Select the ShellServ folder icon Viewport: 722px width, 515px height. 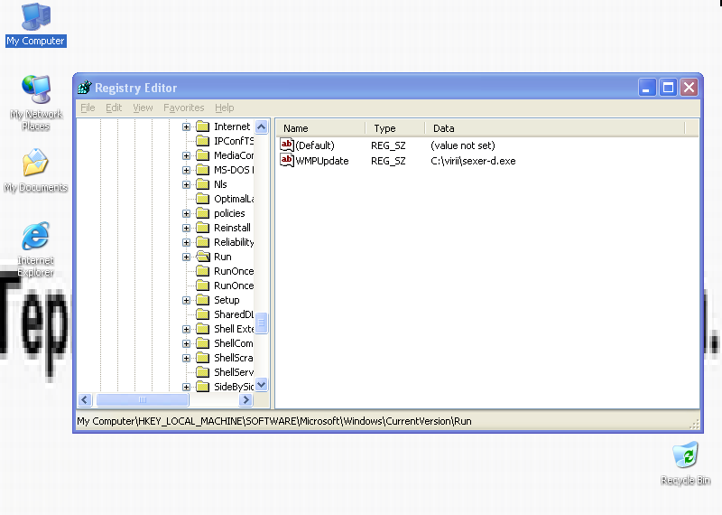pyautogui.click(x=202, y=372)
